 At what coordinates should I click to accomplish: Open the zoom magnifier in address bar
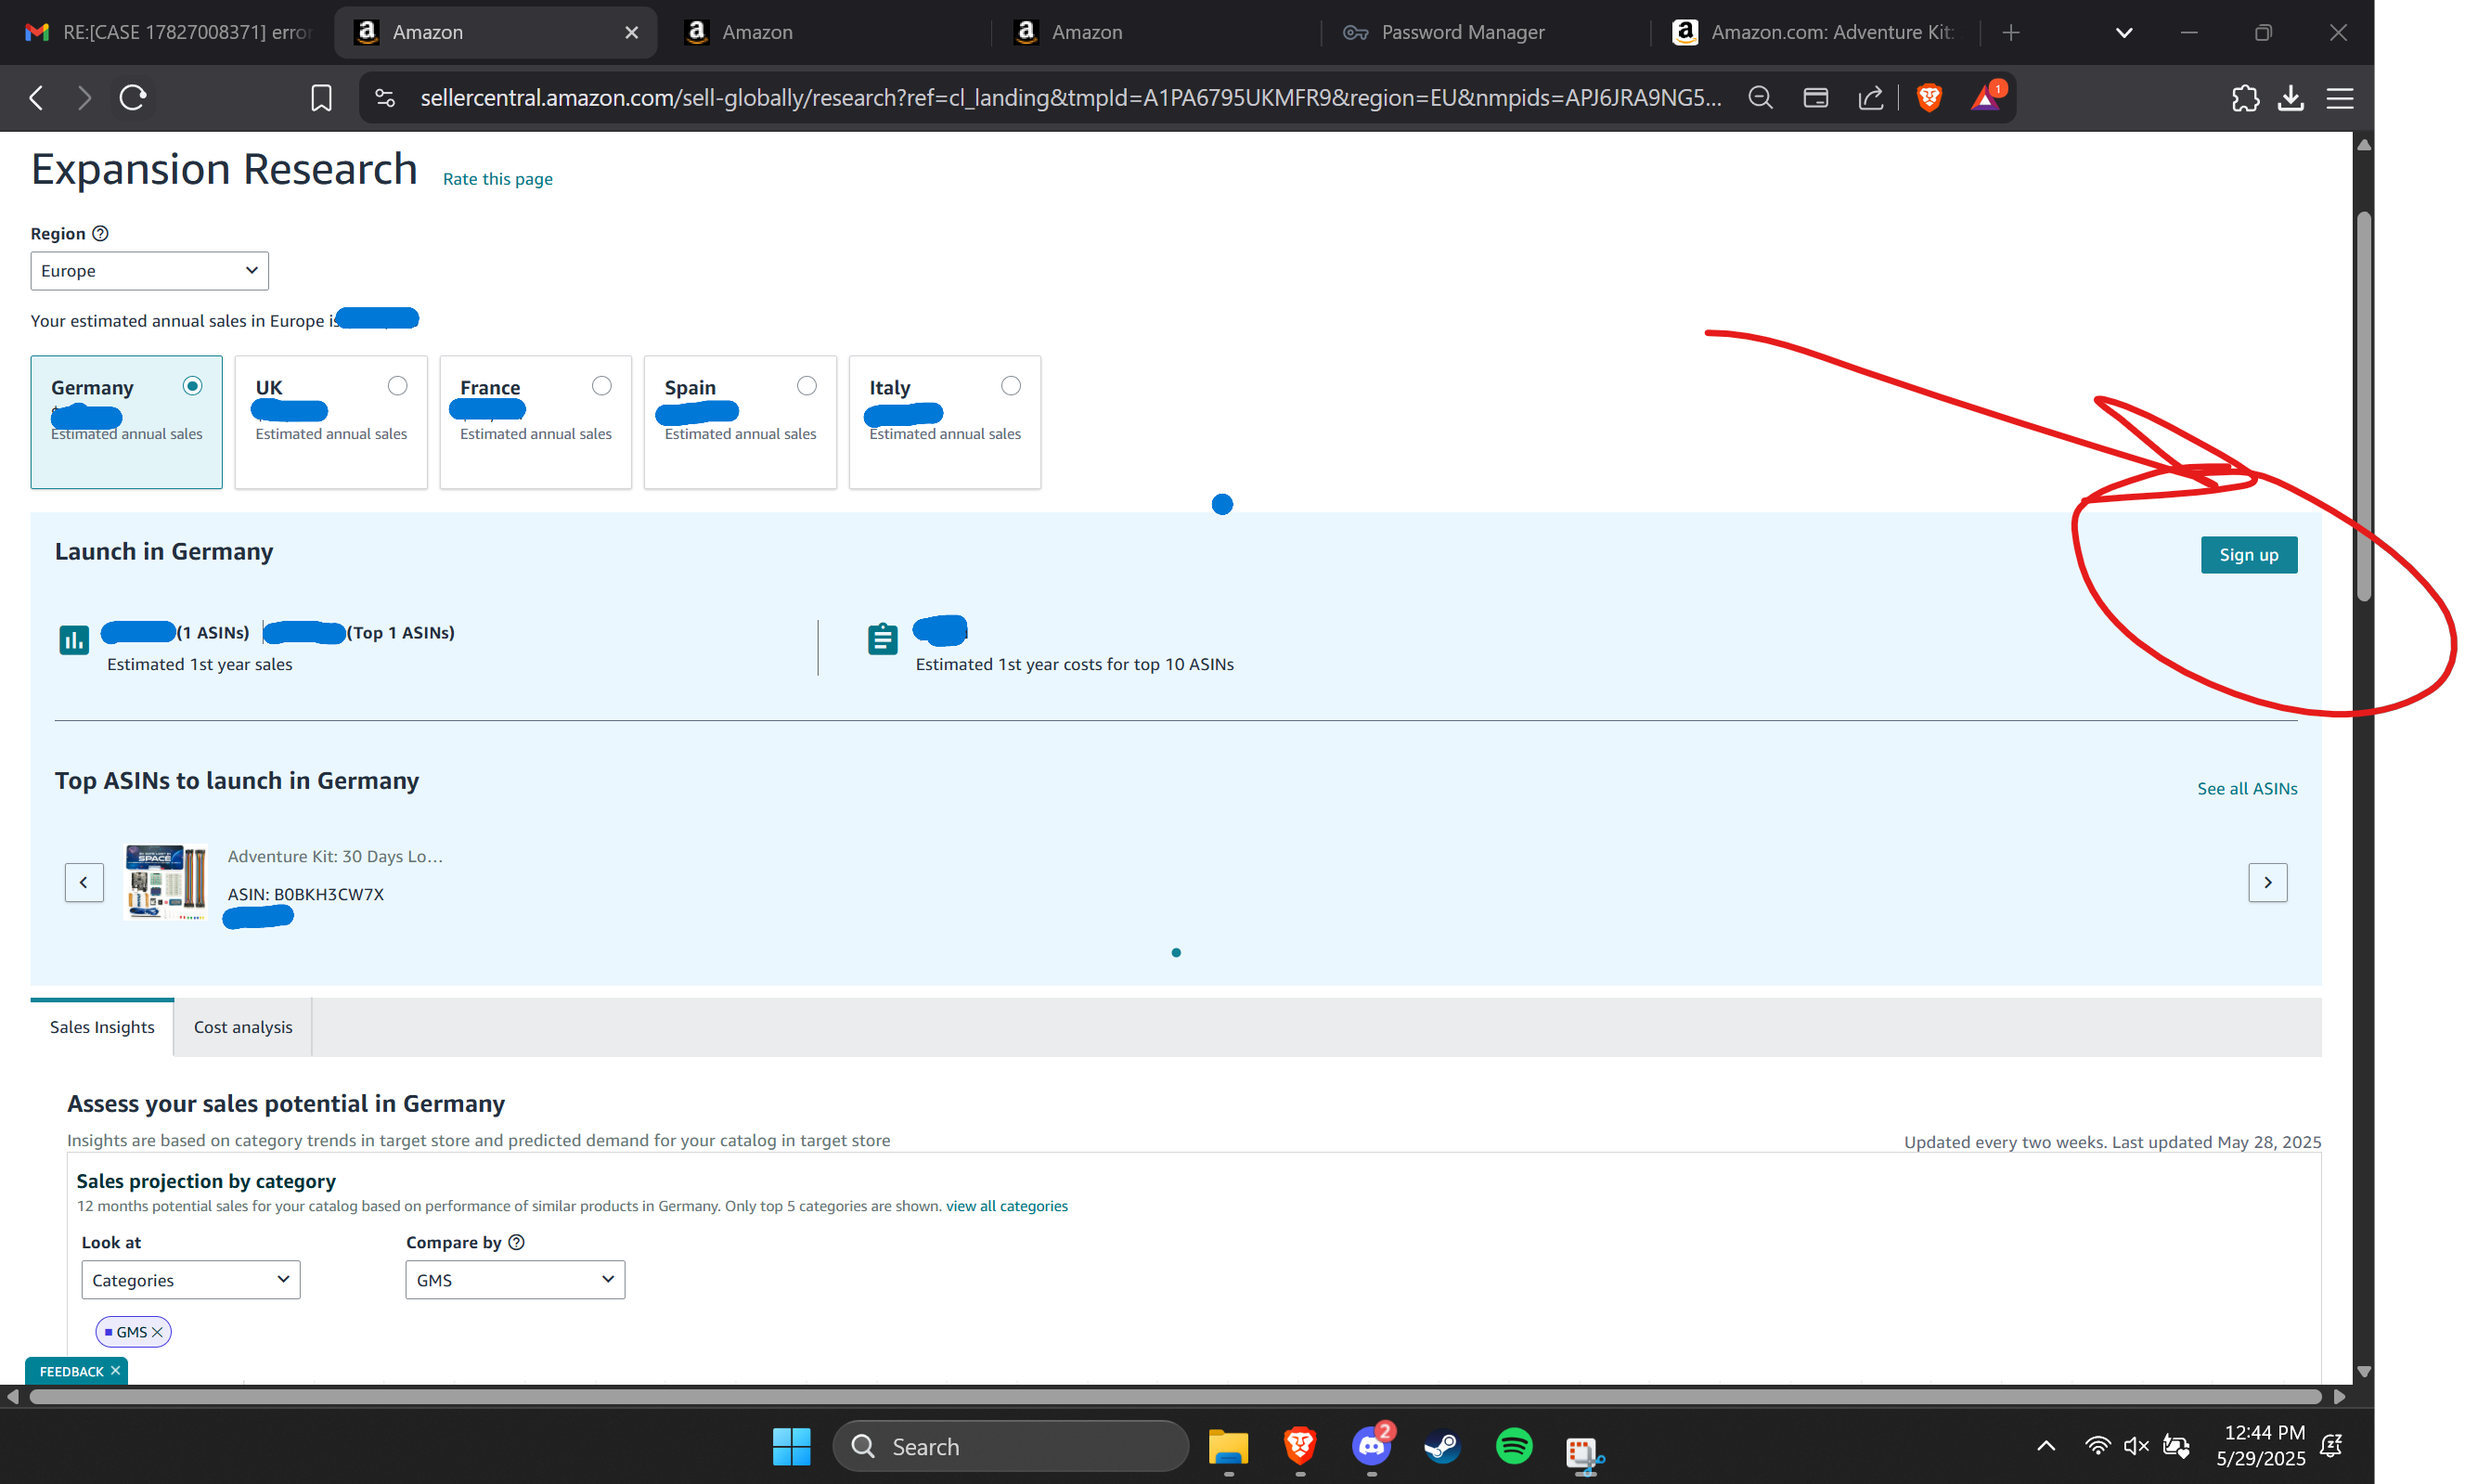1760,98
